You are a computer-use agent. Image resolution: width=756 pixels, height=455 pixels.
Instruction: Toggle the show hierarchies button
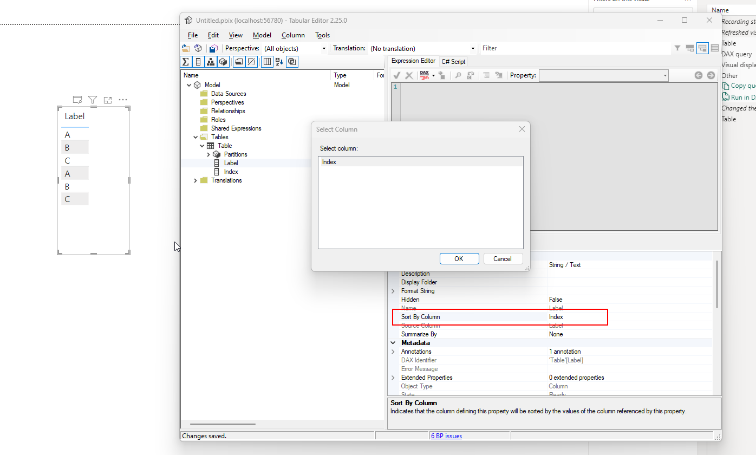point(211,62)
